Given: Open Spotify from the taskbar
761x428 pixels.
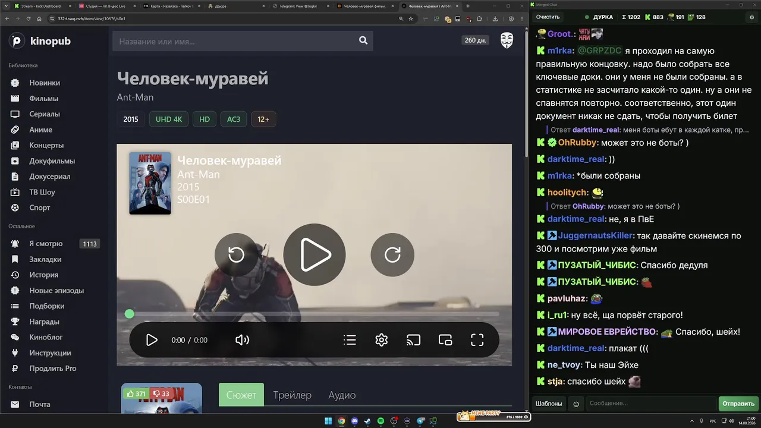Looking at the screenshot, I should pyautogui.click(x=381, y=421).
